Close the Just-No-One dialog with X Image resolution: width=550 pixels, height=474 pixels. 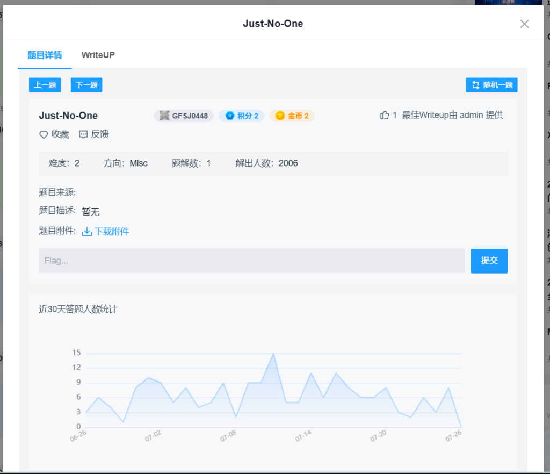tap(524, 24)
